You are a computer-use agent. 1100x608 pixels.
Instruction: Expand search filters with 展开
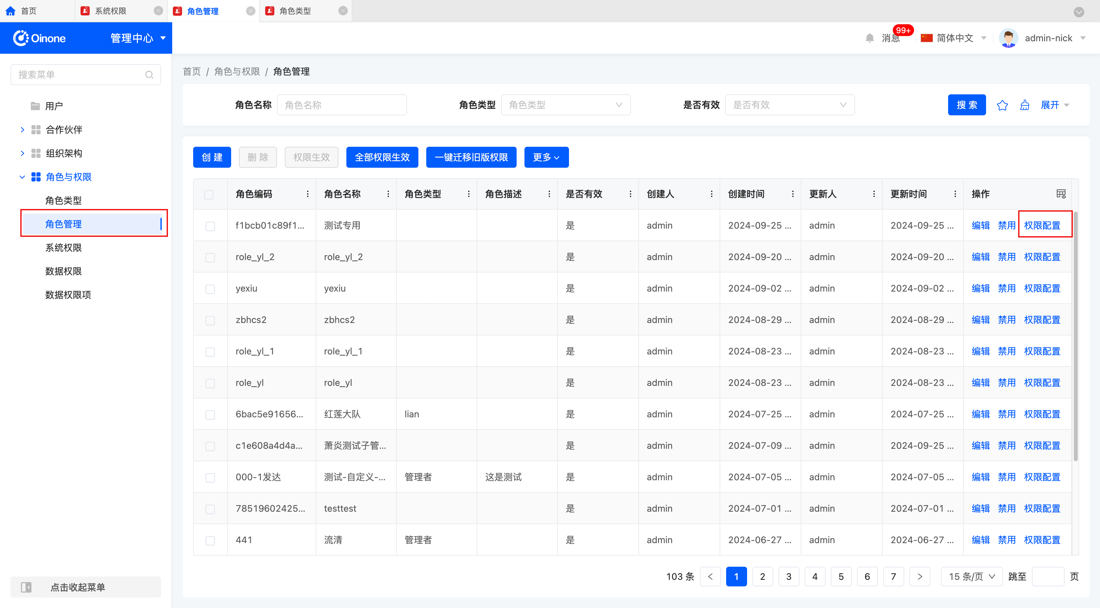point(1055,105)
